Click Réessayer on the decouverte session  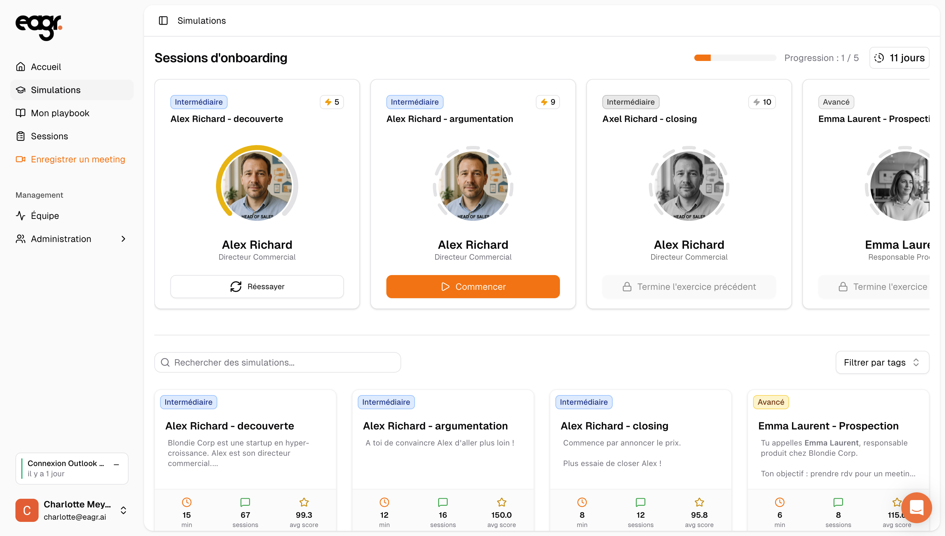pyautogui.click(x=257, y=286)
